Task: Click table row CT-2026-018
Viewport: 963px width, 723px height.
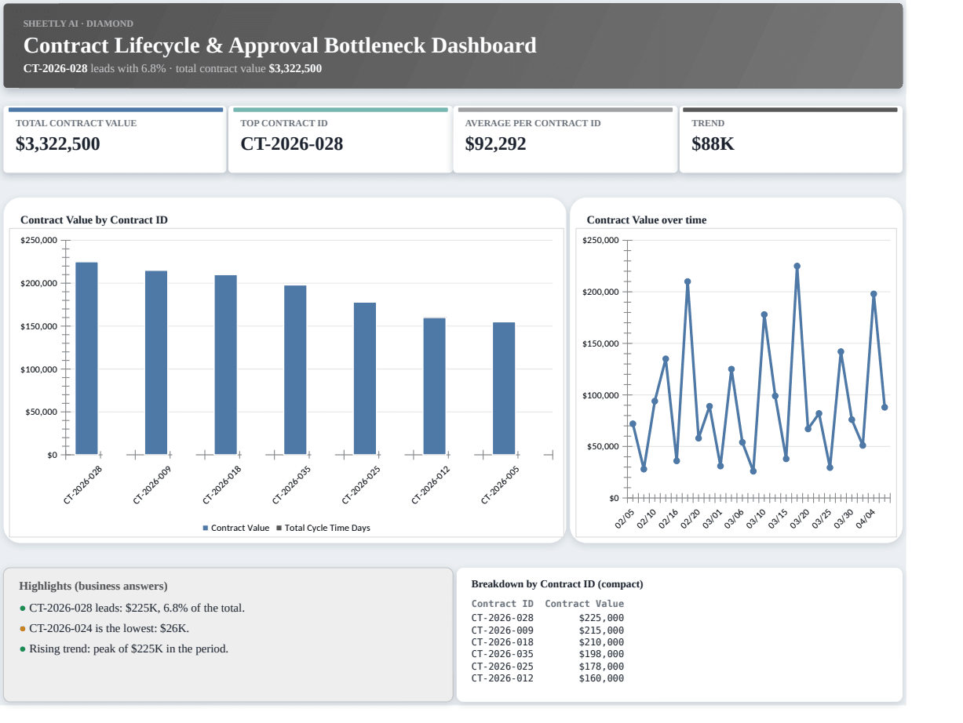Action: click(x=548, y=642)
